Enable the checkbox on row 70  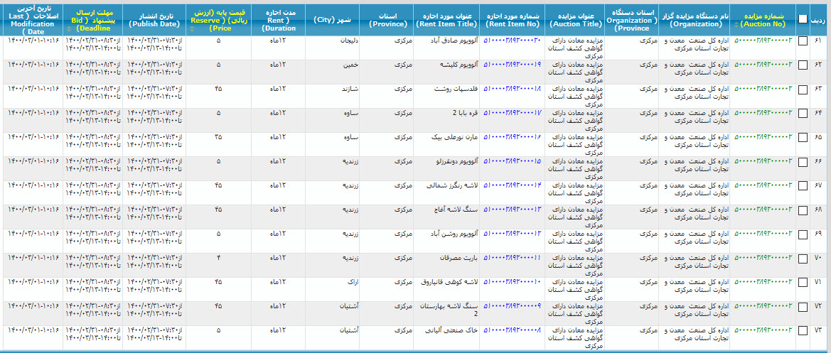point(803,259)
